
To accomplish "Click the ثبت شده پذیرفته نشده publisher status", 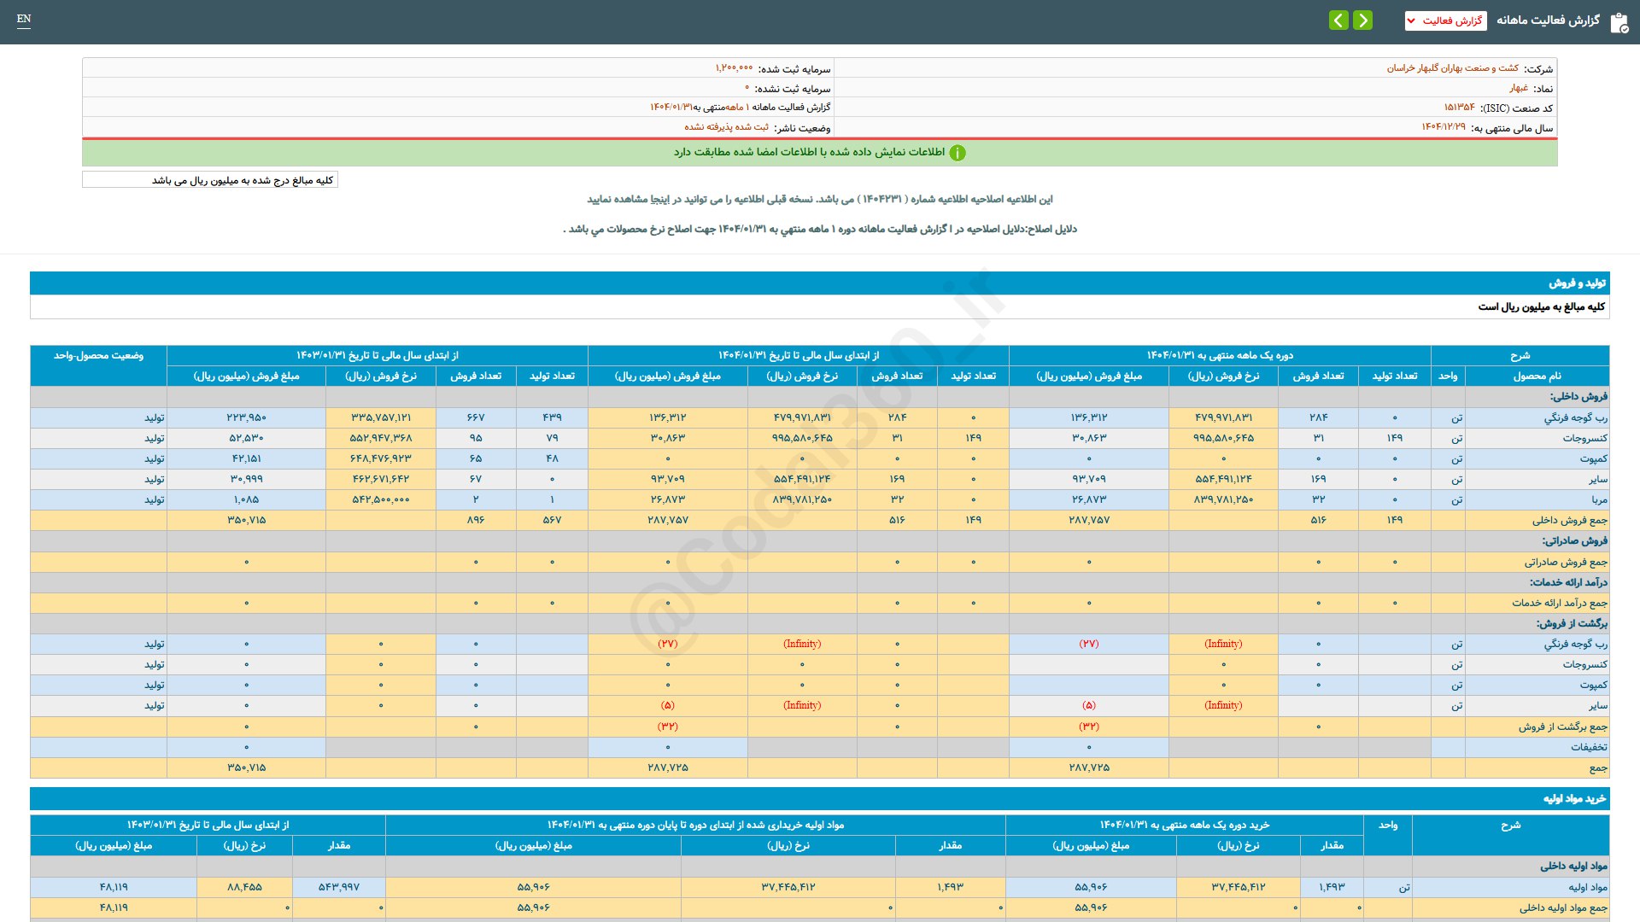I will point(726,127).
